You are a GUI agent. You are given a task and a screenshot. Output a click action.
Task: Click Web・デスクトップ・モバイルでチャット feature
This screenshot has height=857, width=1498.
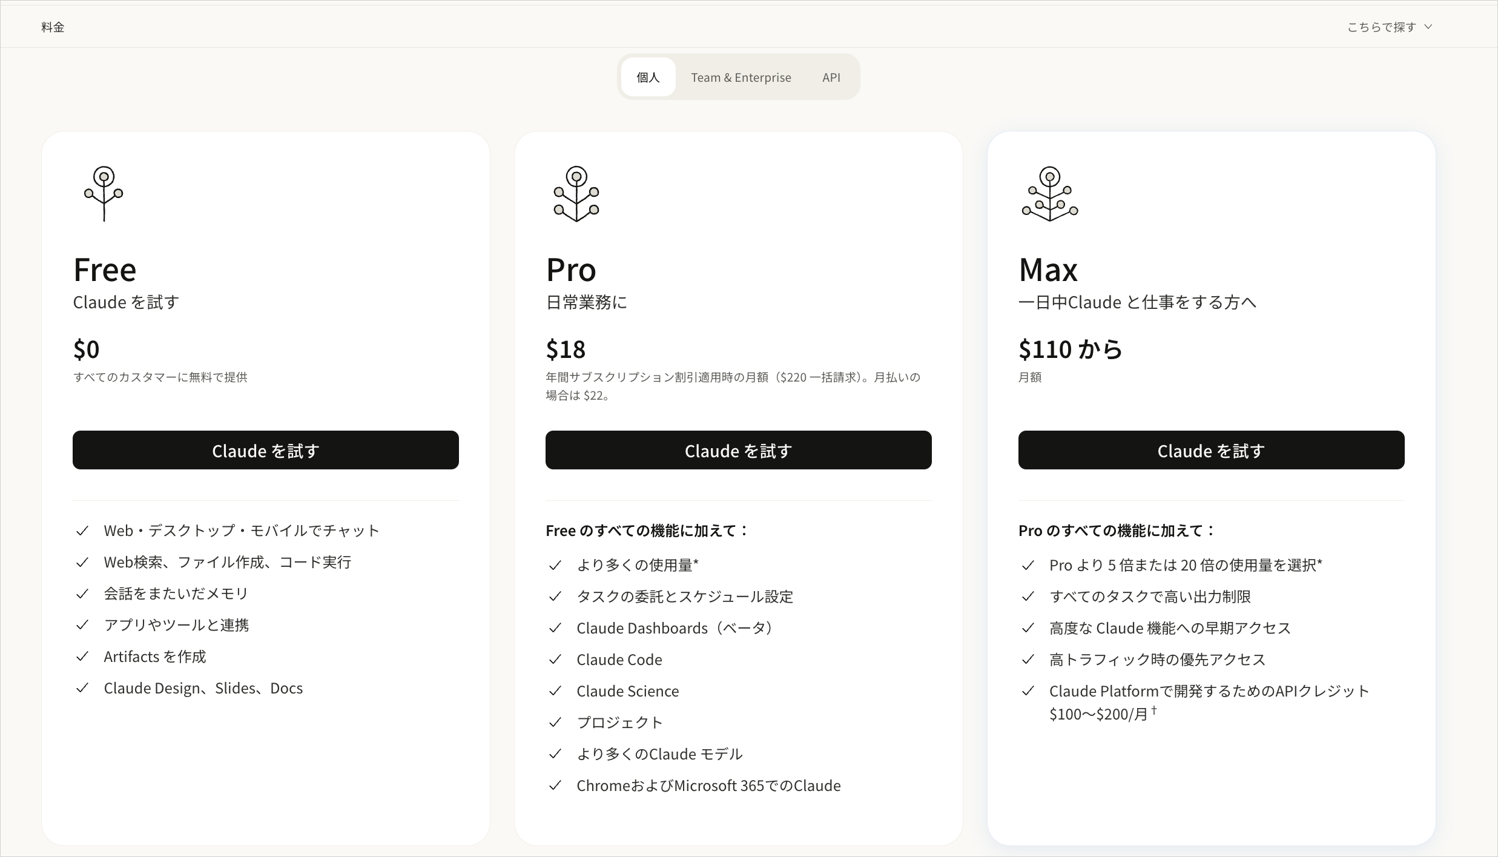click(242, 531)
